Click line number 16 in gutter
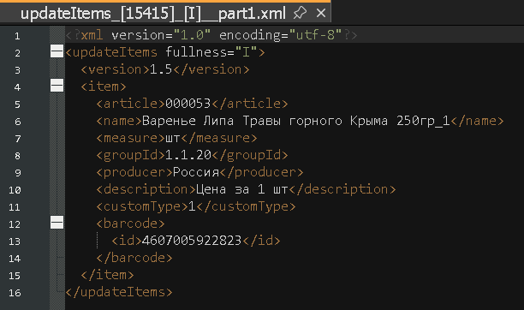 pos(15,293)
